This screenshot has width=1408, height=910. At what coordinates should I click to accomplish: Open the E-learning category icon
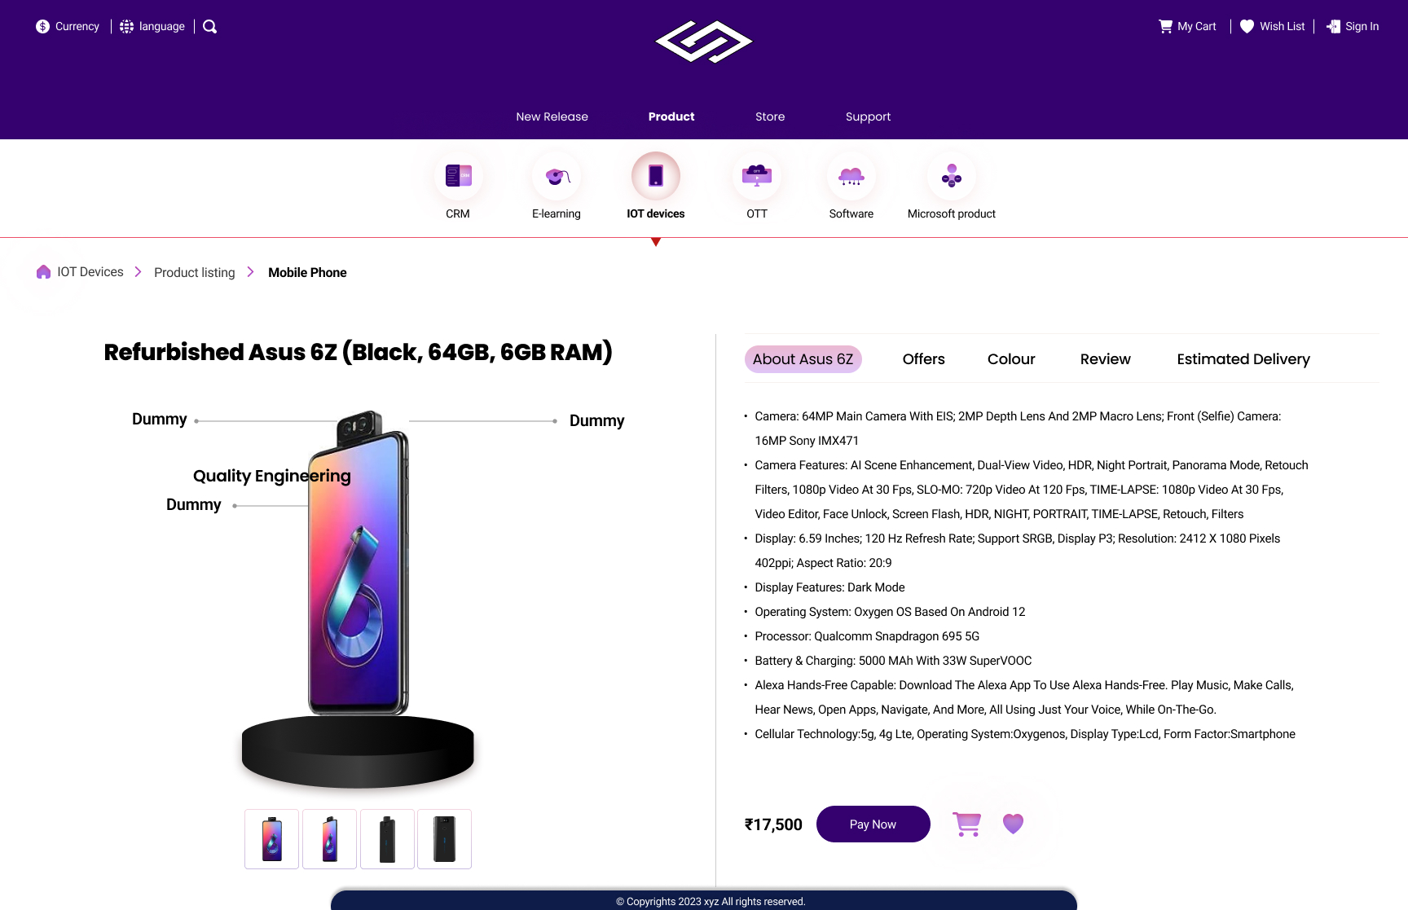pos(557,176)
